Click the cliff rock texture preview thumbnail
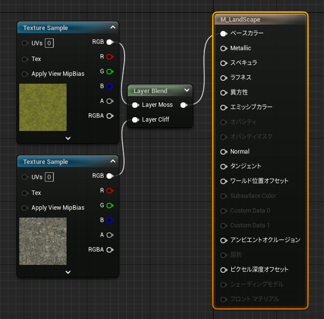This screenshot has height=319, width=324. coord(43,241)
